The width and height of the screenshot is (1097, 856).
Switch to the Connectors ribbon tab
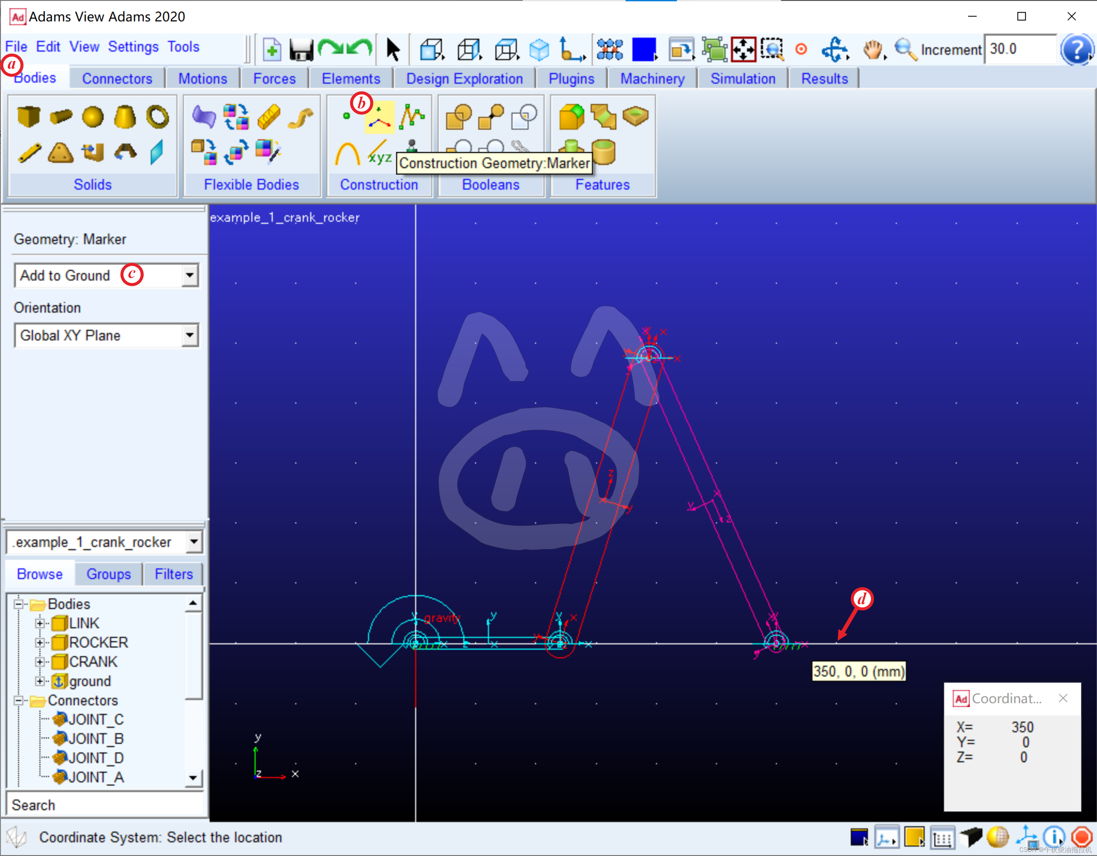[117, 79]
